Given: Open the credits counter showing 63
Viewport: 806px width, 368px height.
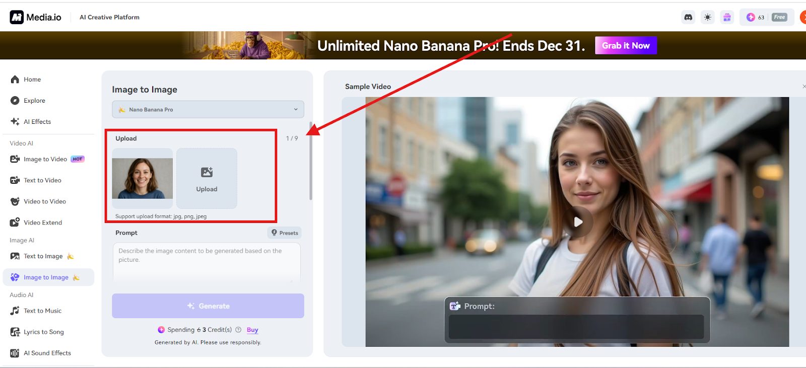Looking at the screenshot, I should tap(756, 17).
